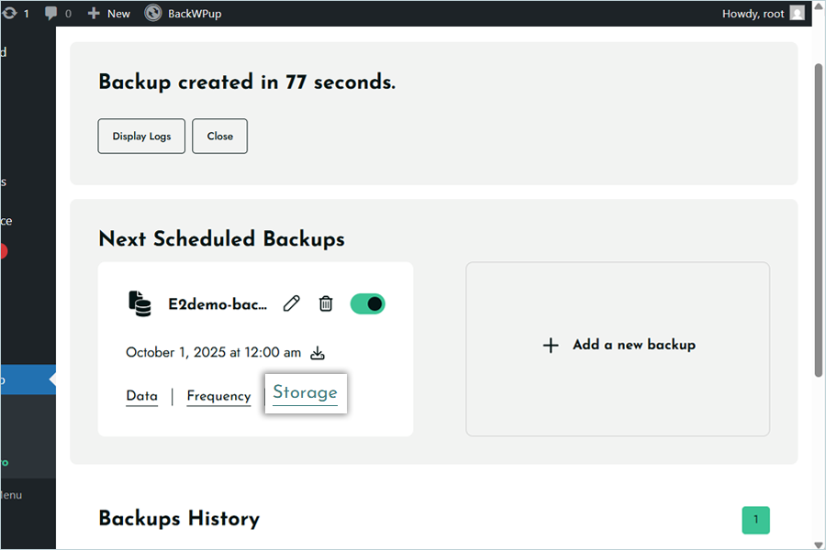826x550 pixels.
Task: Disable the E2demo scheduled backup toggle
Action: (368, 304)
